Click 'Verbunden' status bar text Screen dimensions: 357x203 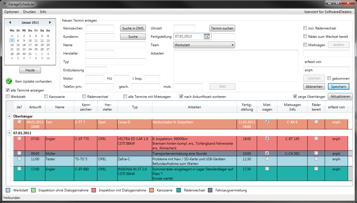click(12, 198)
